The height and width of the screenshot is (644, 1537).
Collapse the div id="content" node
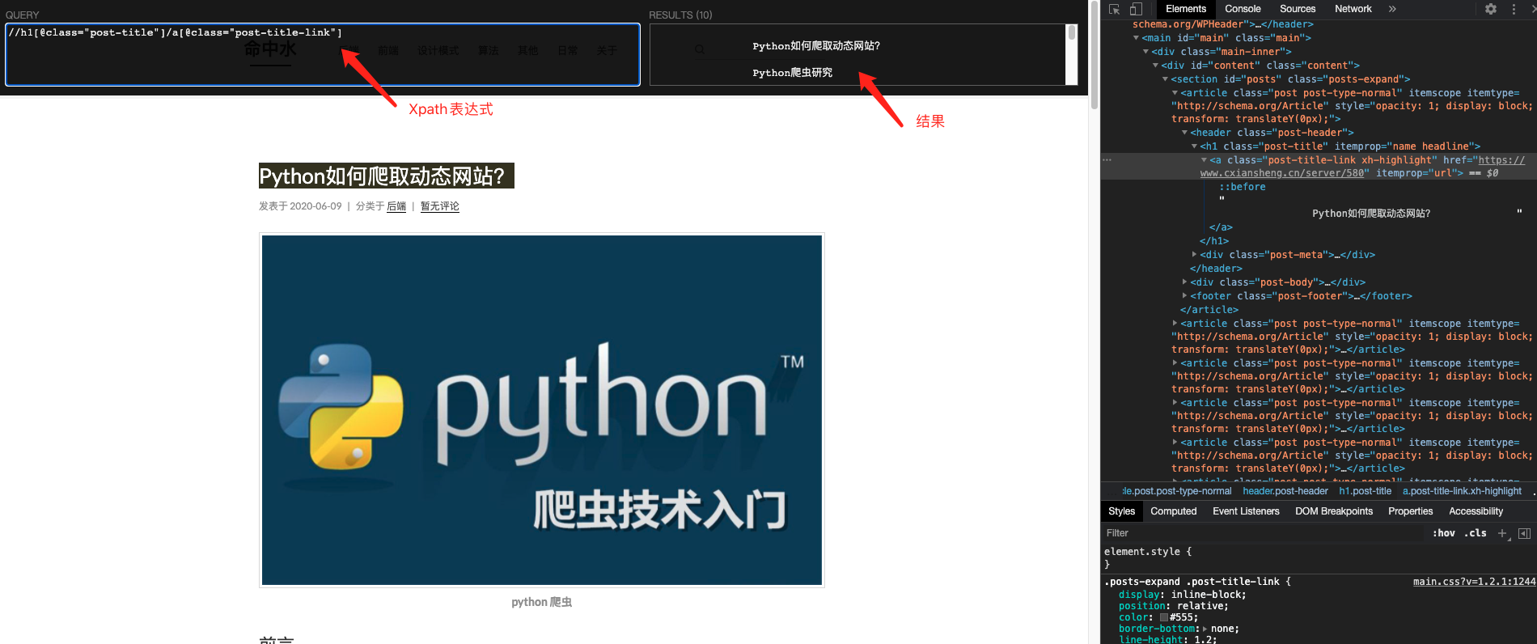[1155, 66]
